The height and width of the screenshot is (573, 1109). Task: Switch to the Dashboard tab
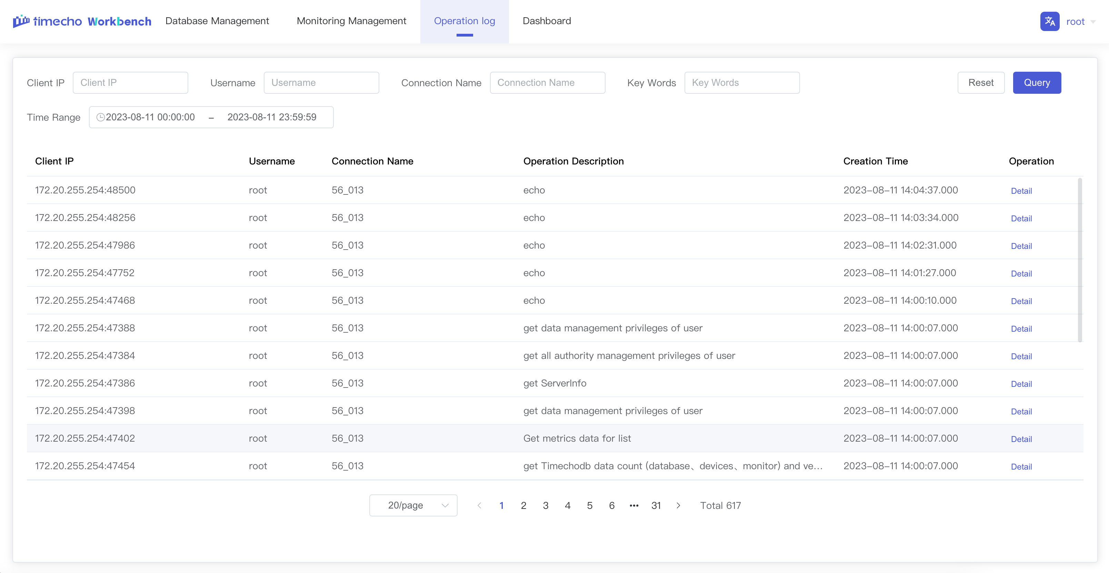(547, 21)
